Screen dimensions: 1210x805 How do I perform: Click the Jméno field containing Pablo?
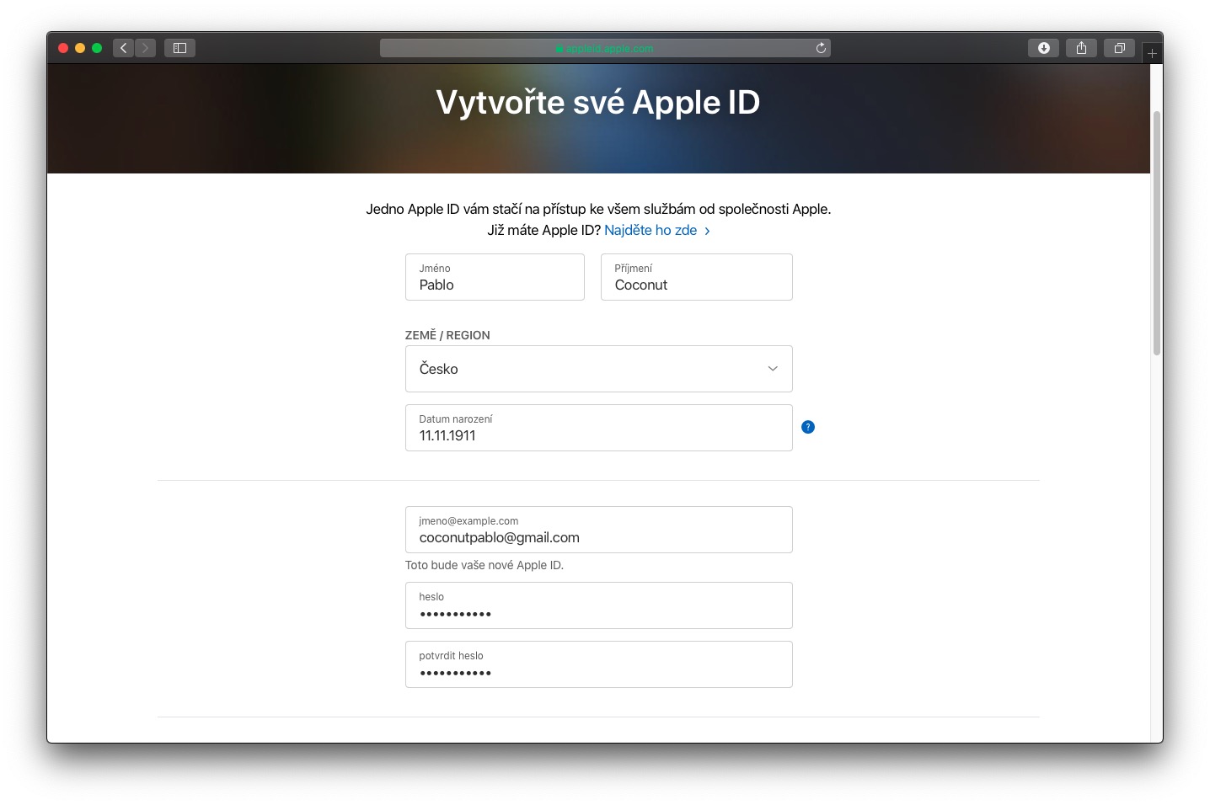click(x=495, y=277)
